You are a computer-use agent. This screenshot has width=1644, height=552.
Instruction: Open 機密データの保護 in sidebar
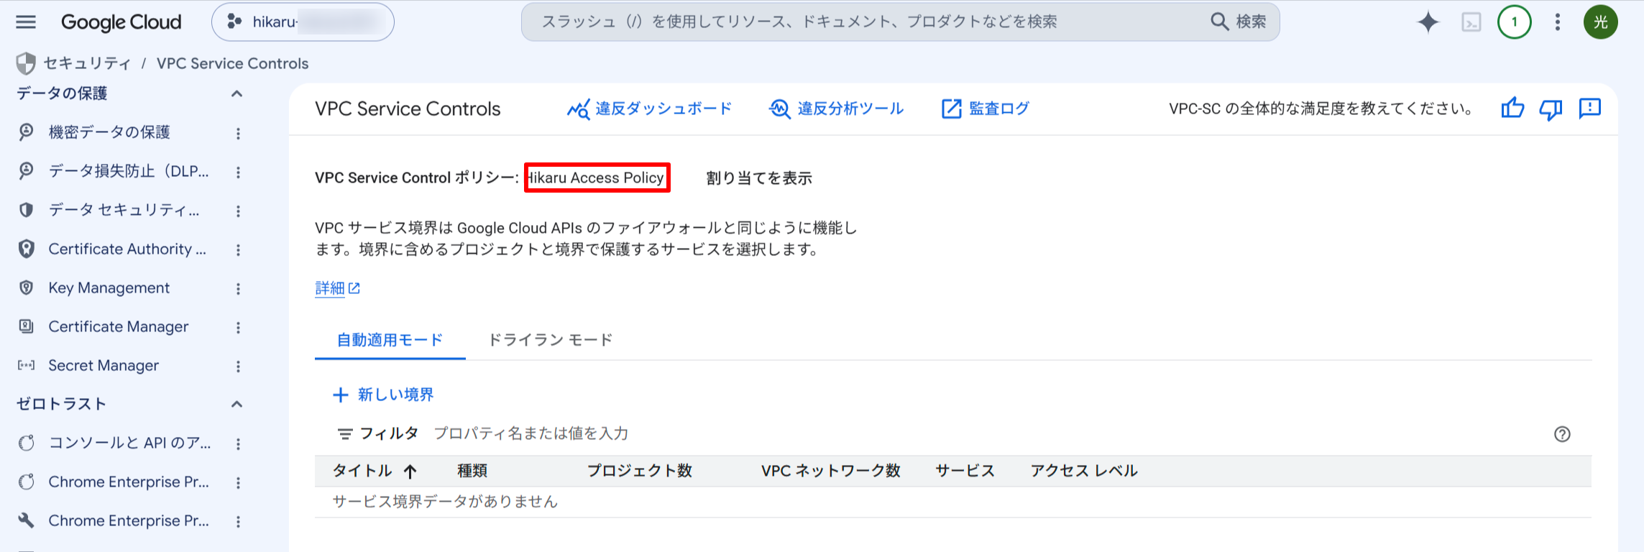pos(109,132)
